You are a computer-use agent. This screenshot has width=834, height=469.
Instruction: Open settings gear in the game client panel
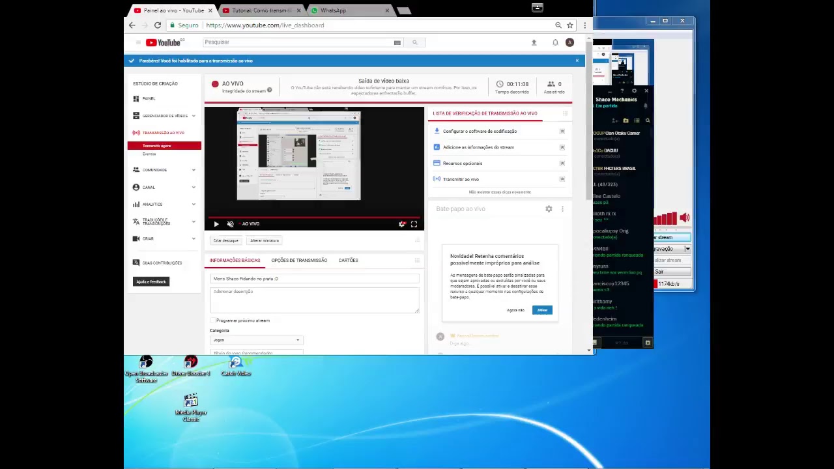click(x=635, y=91)
